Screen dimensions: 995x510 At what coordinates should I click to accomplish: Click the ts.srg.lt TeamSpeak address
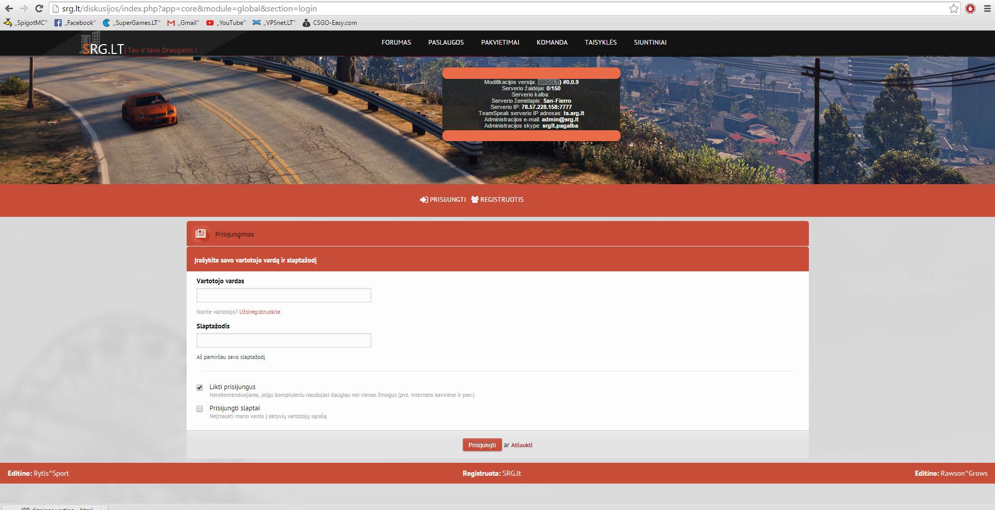[x=574, y=113]
